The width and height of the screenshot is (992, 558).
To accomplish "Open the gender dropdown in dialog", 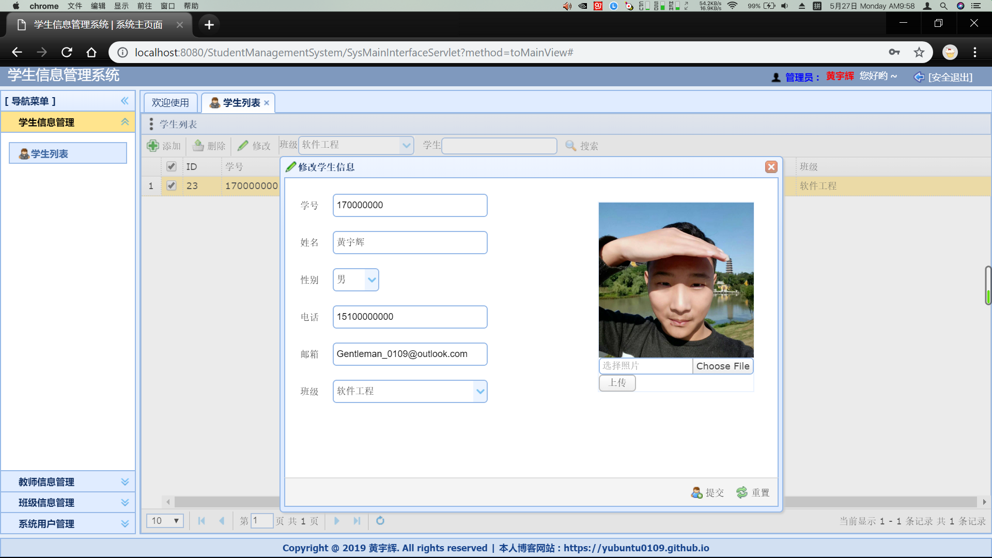I will [371, 280].
